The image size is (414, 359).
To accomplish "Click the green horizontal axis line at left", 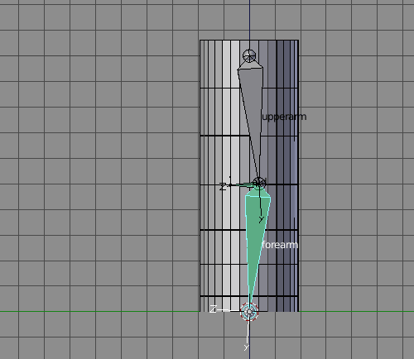I will tap(99, 312).
